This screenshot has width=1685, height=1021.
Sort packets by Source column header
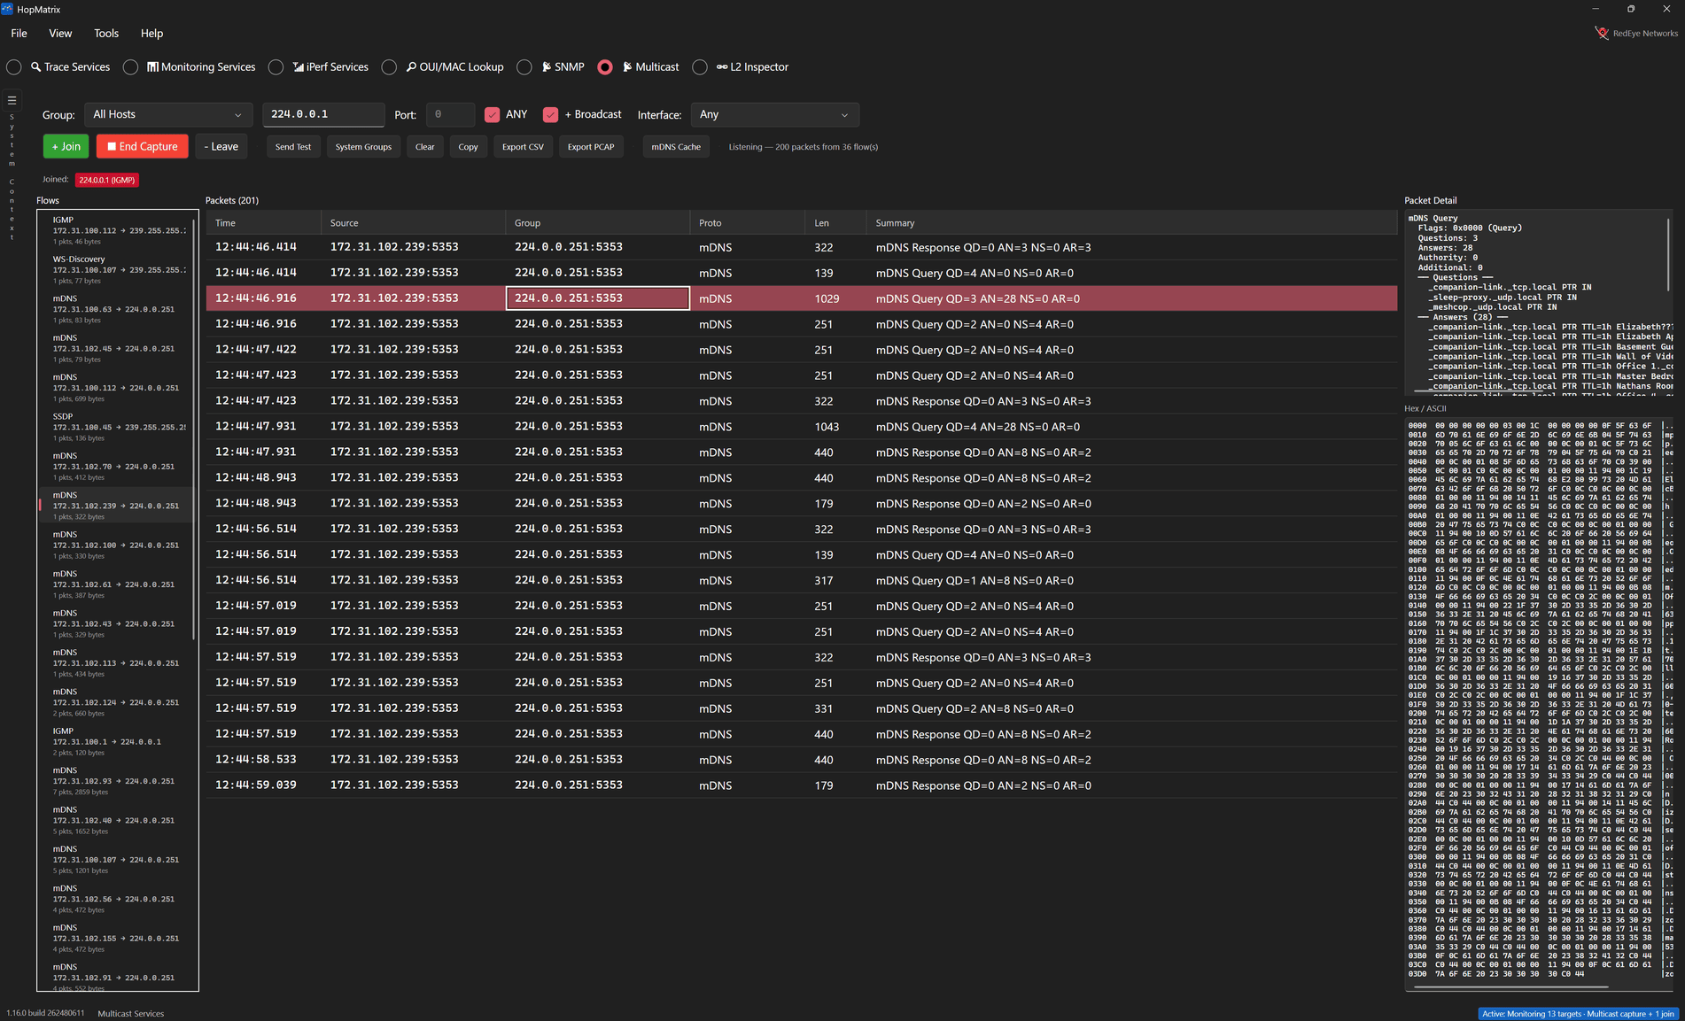(x=413, y=223)
